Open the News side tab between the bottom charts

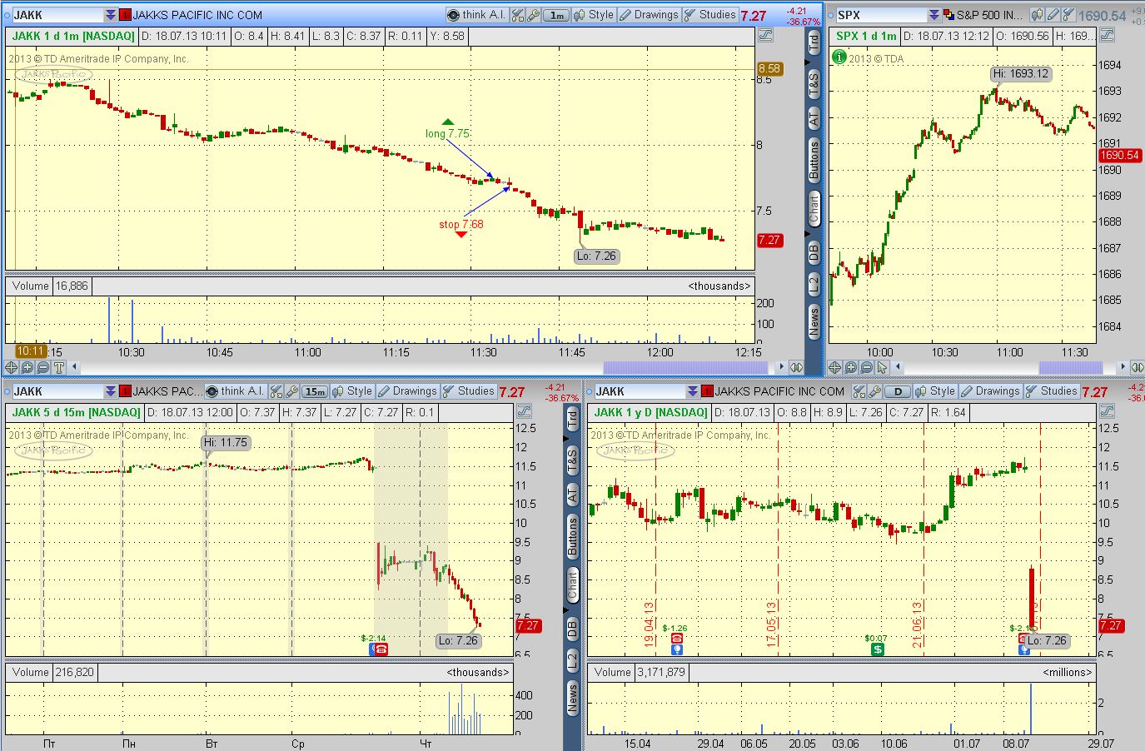click(x=572, y=698)
